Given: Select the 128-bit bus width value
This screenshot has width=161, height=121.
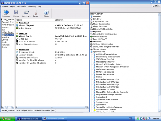Looking at the screenshot, I should coord(59,57).
